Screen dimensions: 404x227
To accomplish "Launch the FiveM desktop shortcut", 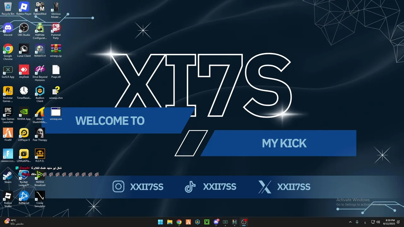I will tap(8, 135).
